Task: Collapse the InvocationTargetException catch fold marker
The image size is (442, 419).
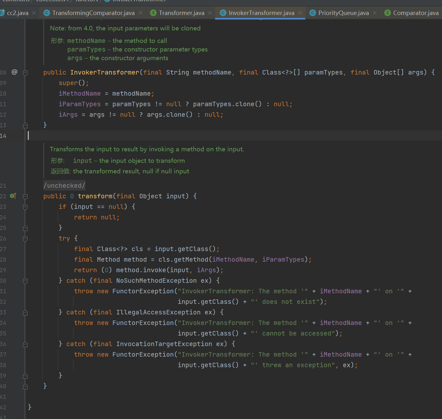Action: click(x=25, y=344)
